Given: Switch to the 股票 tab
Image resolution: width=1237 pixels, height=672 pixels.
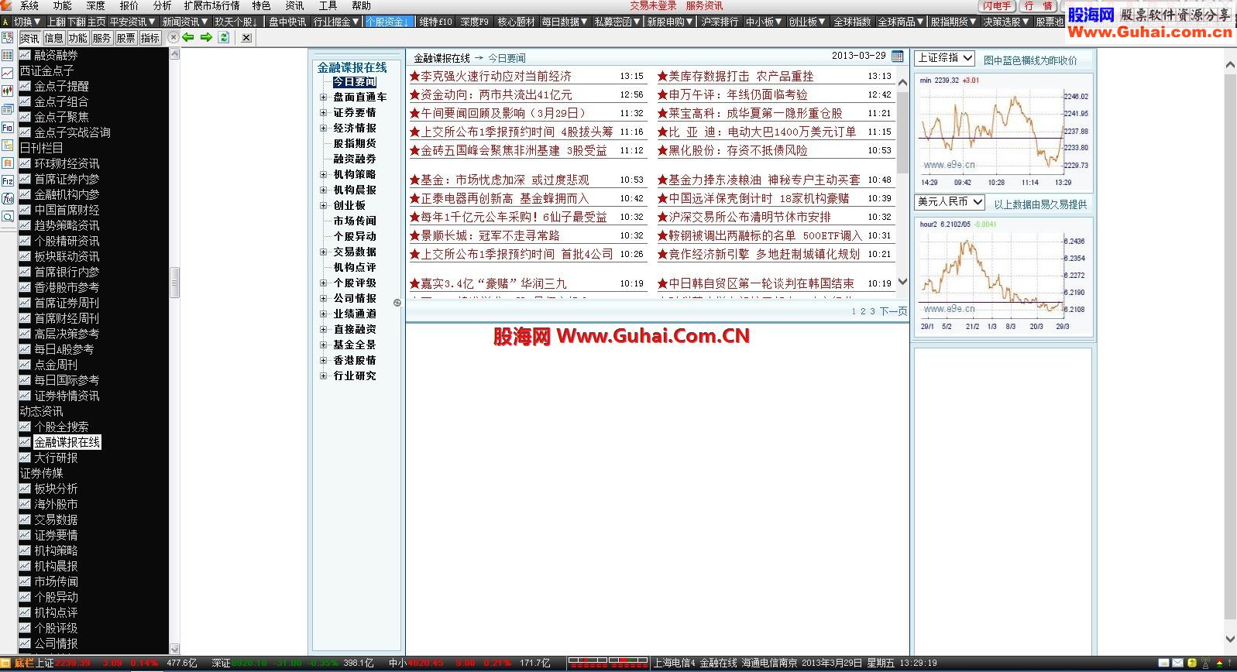Looking at the screenshot, I should click(x=125, y=37).
